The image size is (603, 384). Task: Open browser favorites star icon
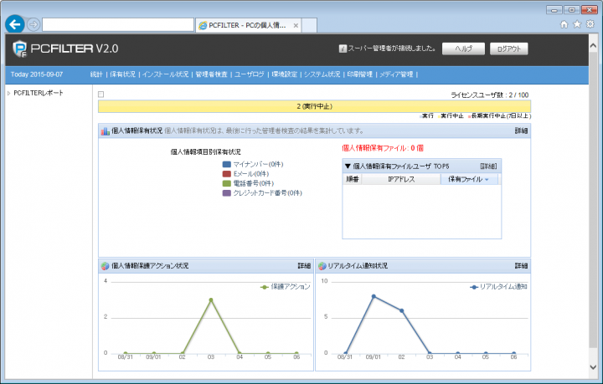coord(577,24)
